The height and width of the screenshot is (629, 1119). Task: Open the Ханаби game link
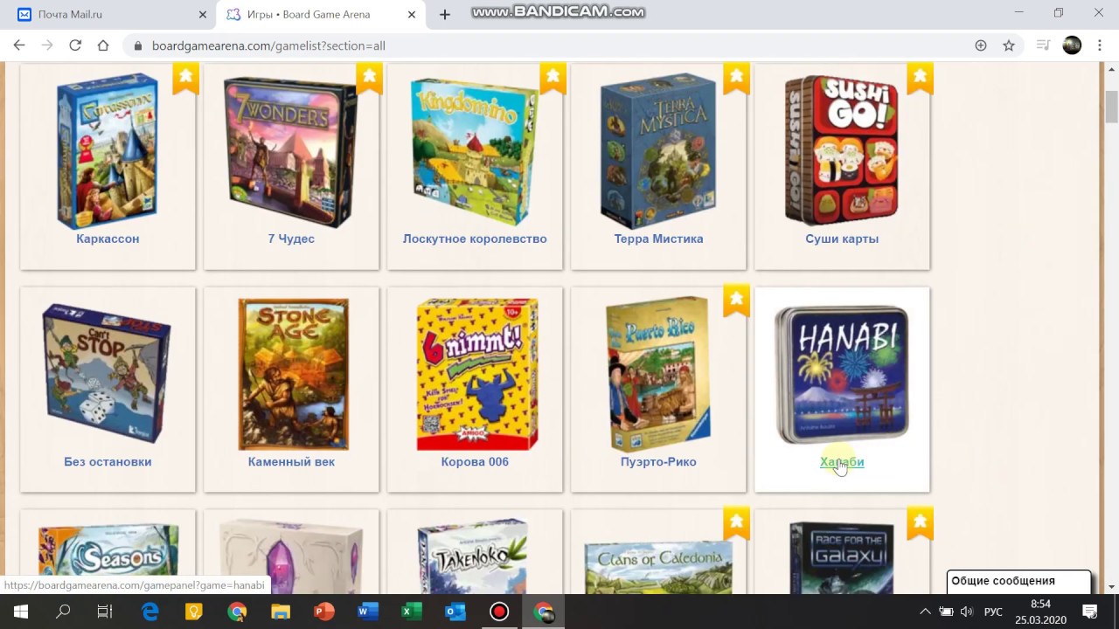coord(842,461)
